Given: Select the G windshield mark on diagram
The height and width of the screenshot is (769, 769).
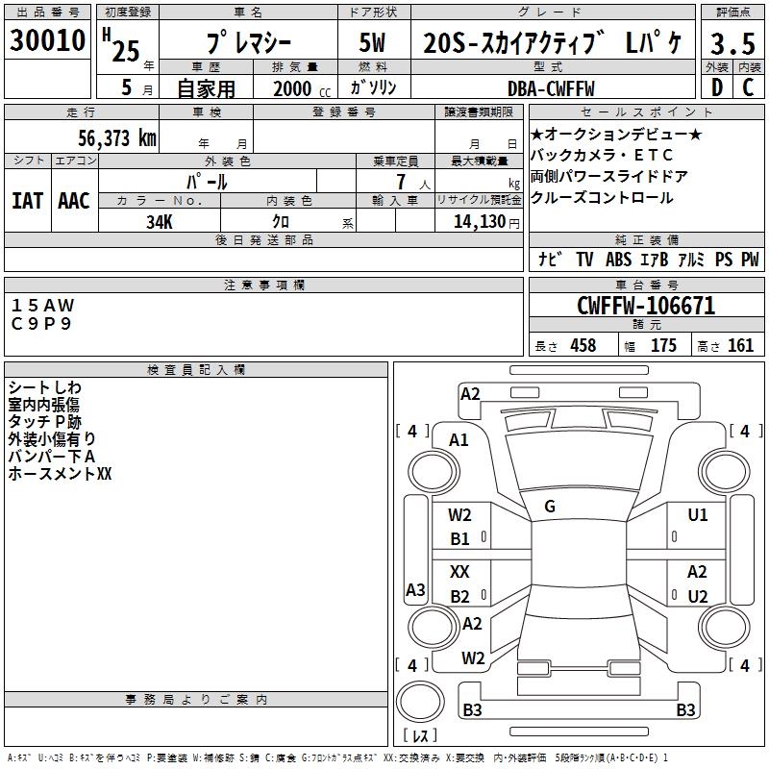Looking at the screenshot, I should click(550, 507).
